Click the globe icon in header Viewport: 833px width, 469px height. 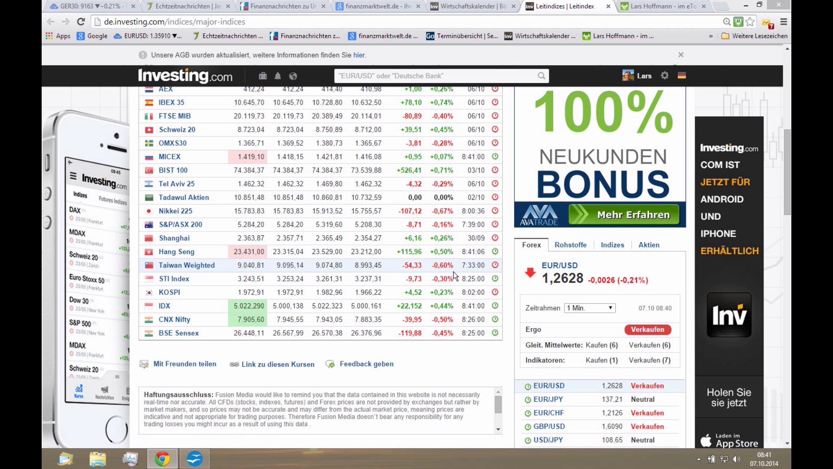293,76
